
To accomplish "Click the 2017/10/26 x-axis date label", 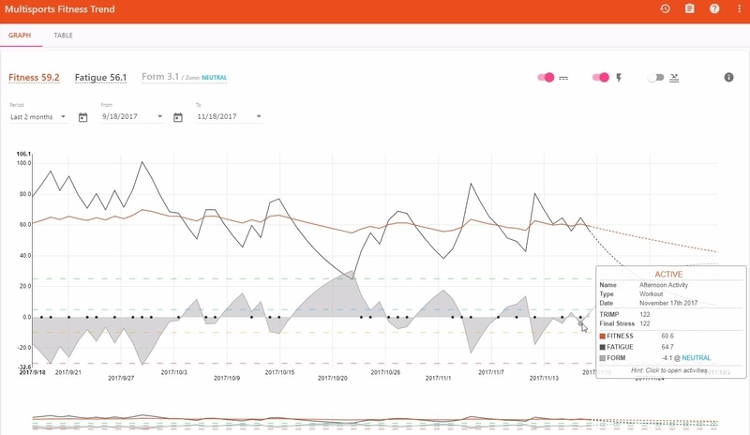I will click(385, 372).
